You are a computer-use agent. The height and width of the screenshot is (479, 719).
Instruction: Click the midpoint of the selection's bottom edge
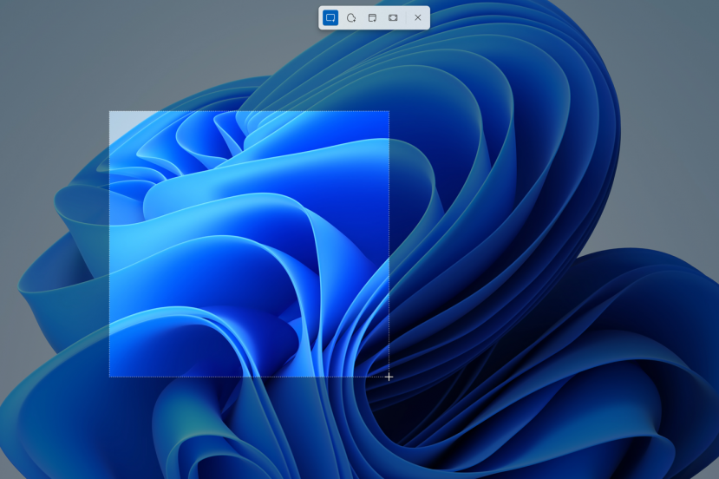(x=249, y=377)
